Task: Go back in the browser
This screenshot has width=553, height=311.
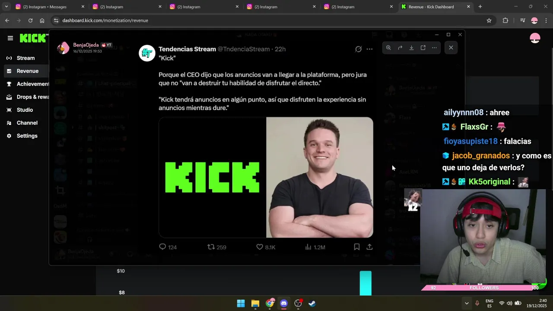Action: tap(7, 20)
